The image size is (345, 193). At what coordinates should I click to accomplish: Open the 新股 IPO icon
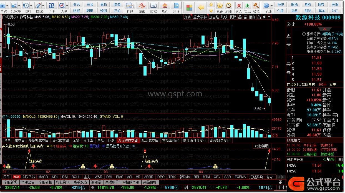176,6
